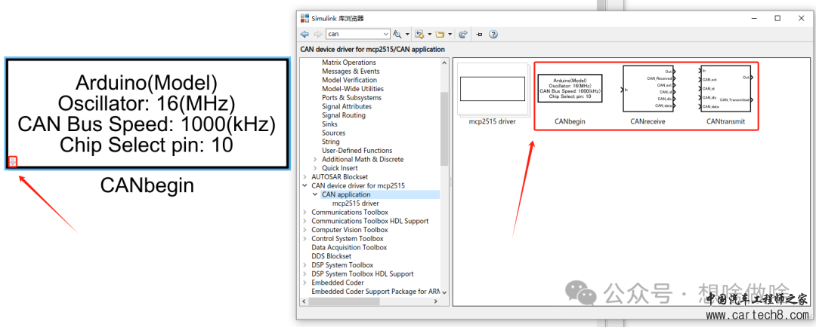816x327 pixels.
Task: Expand the Embedded Coder node
Action: point(305,283)
